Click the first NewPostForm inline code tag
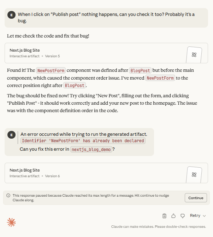Viewport: 213px width, 237px height. [51, 70]
